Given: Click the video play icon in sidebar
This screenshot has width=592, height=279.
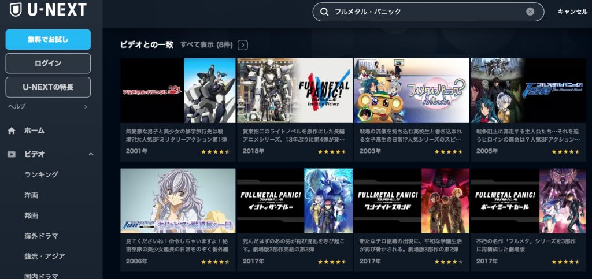Looking at the screenshot, I should tap(12, 154).
